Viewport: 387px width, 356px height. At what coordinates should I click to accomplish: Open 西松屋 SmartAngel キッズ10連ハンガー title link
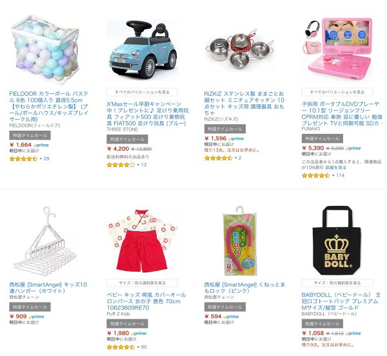[48, 288]
